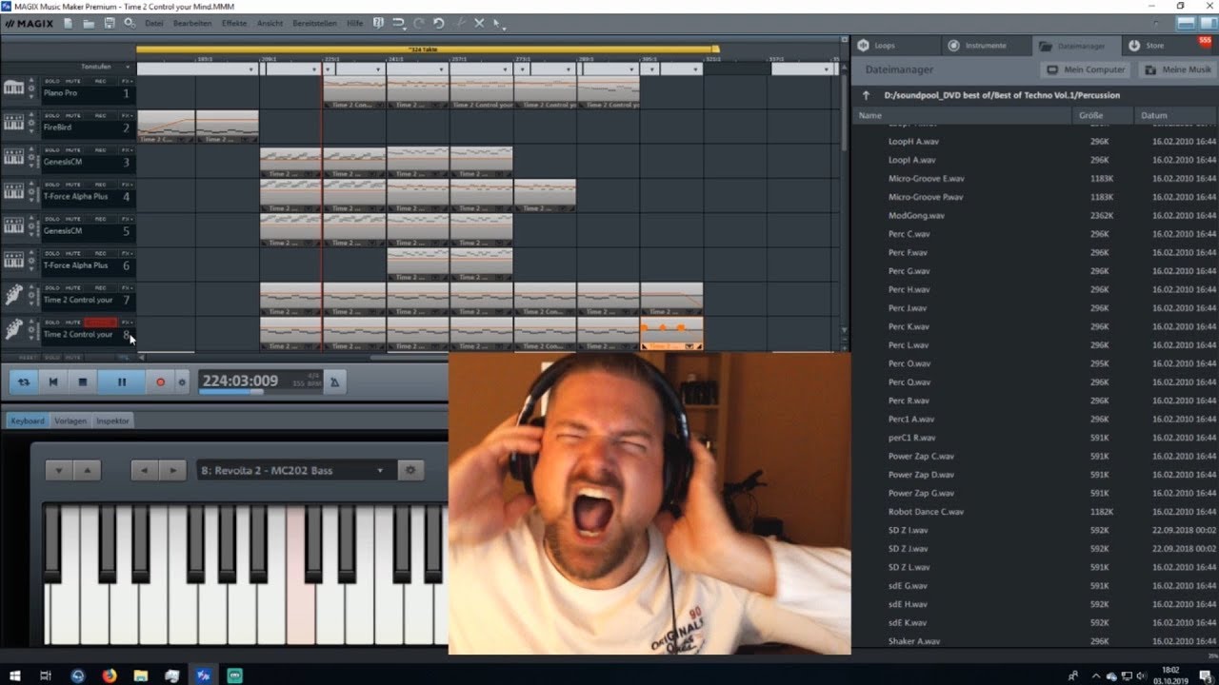The width and height of the screenshot is (1219, 685).
Task: Click the undo arrow in toolbar
Action: tap(438, 23)
